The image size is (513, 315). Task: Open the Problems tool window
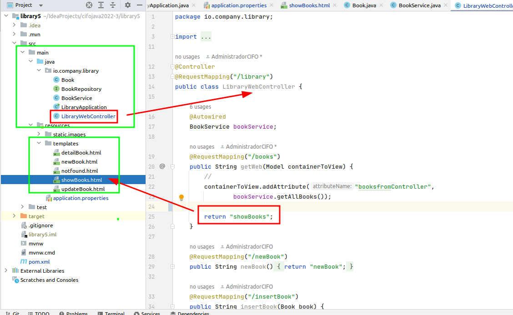pyautogui.click(x=74, y=313)
